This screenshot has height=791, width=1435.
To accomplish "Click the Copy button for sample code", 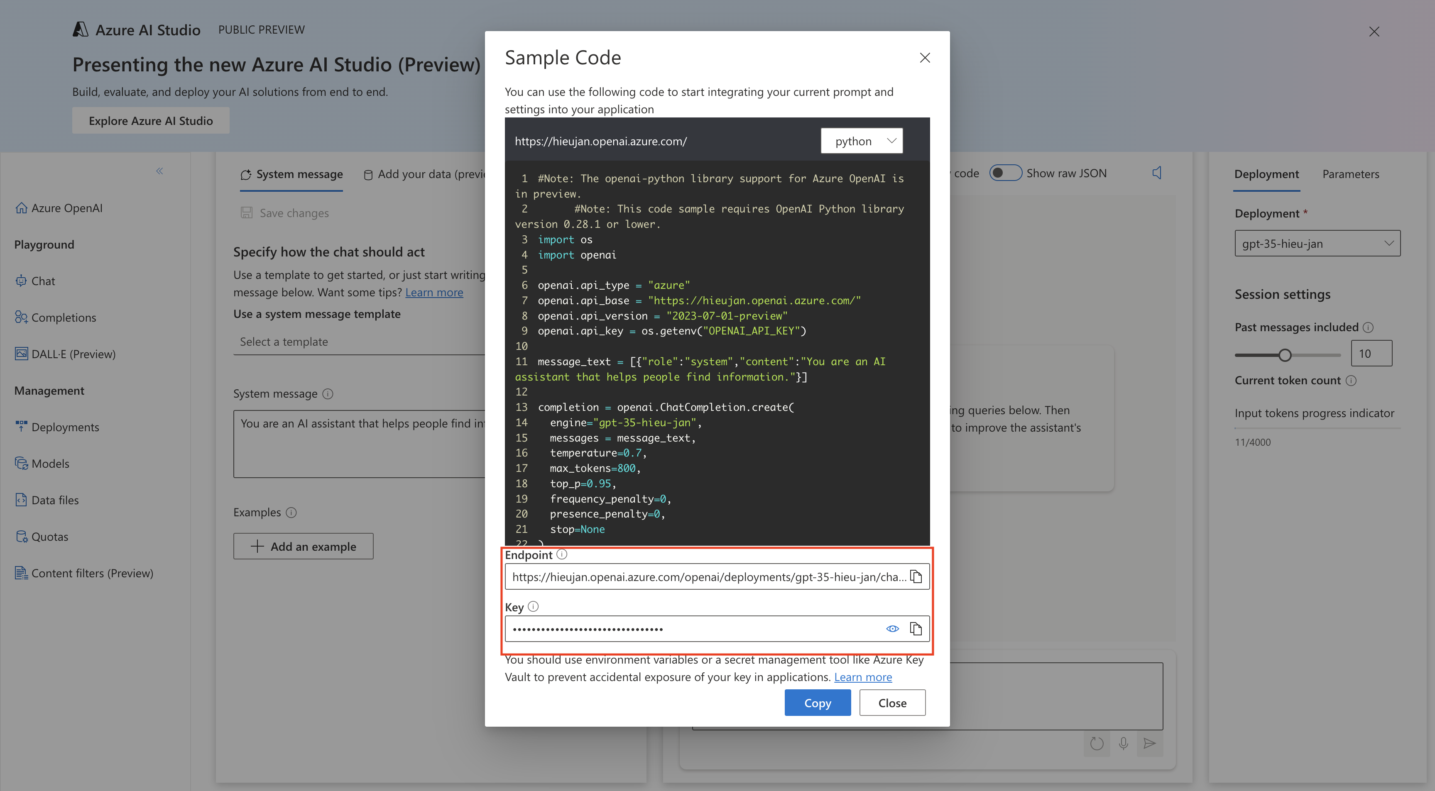I will 817,702.
